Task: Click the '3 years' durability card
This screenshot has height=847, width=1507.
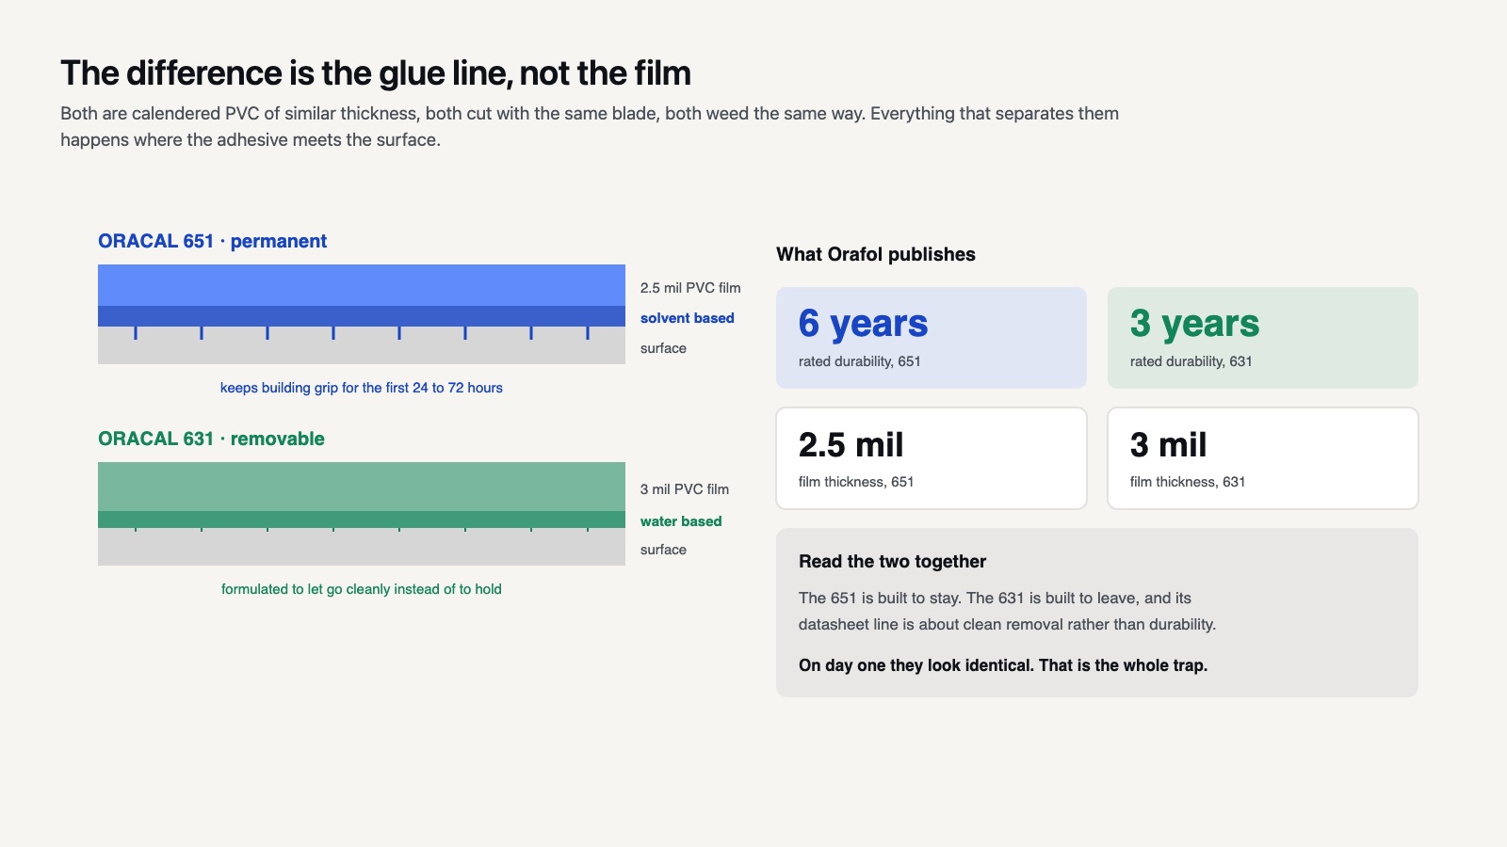Action: [x=1263, y=338]
